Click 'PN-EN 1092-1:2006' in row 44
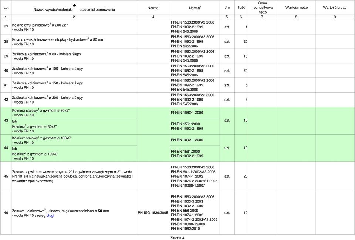The image size is (355, 240). coord(187,140)
